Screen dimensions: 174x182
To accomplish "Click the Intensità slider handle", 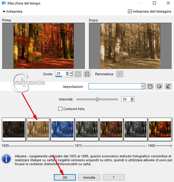I will tap(97, 99).
